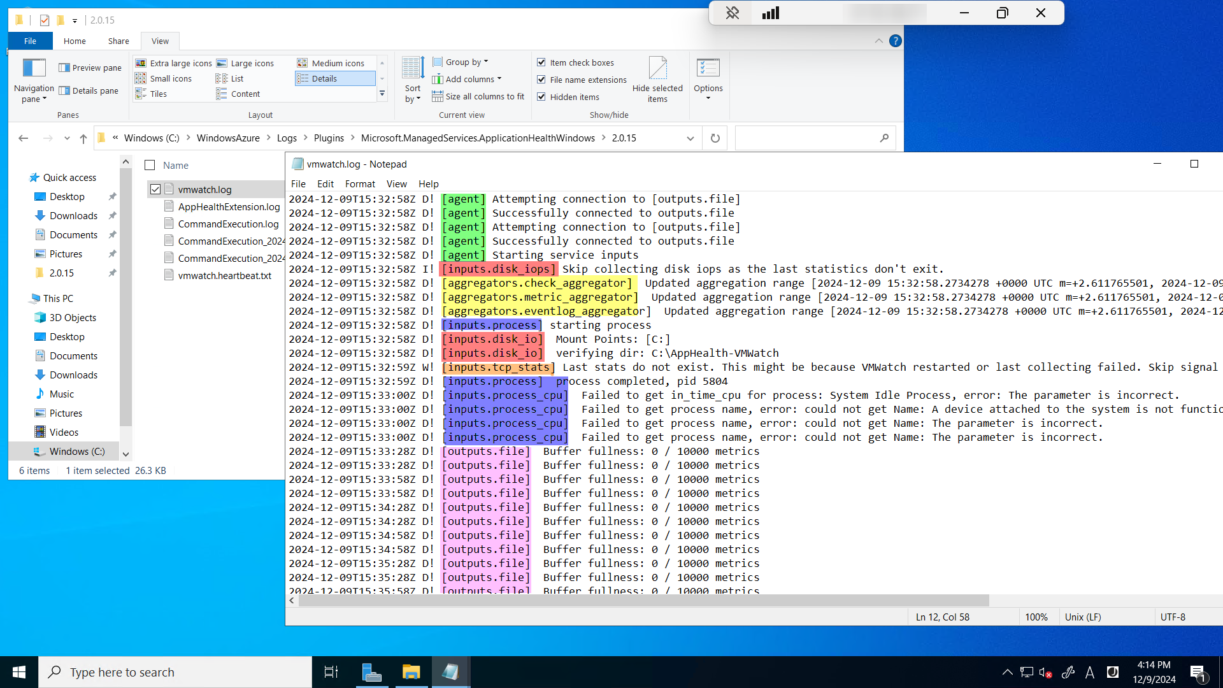Expand the address bar history dropdown

click(690, 138)
